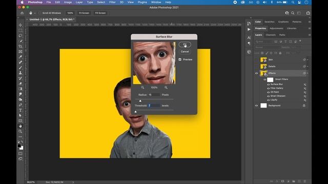Collapse the Effects layer smart filters
Image resolution: width=328 pixels, height=184 pixels.
click(307, 73)
